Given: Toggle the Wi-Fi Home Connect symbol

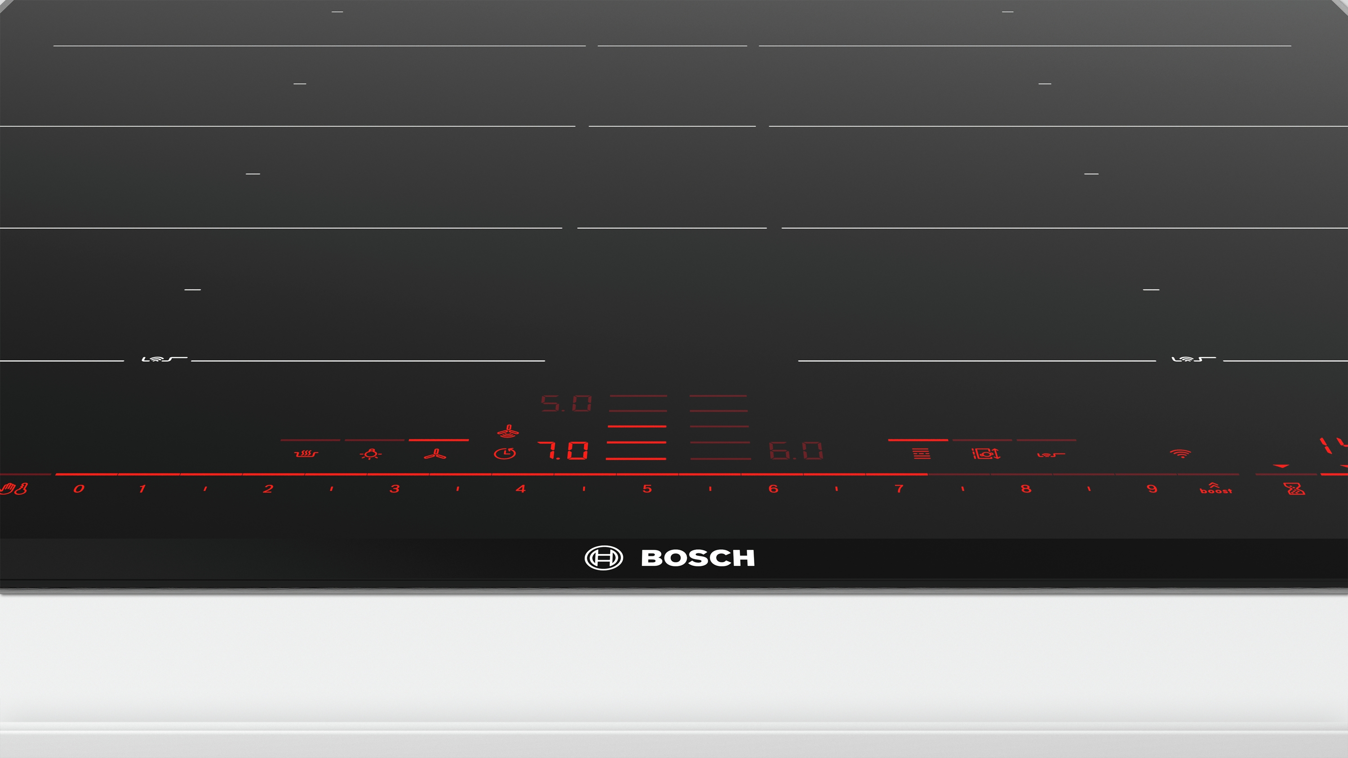Looking at the screenshot, I should click(x=1180, y=453).
